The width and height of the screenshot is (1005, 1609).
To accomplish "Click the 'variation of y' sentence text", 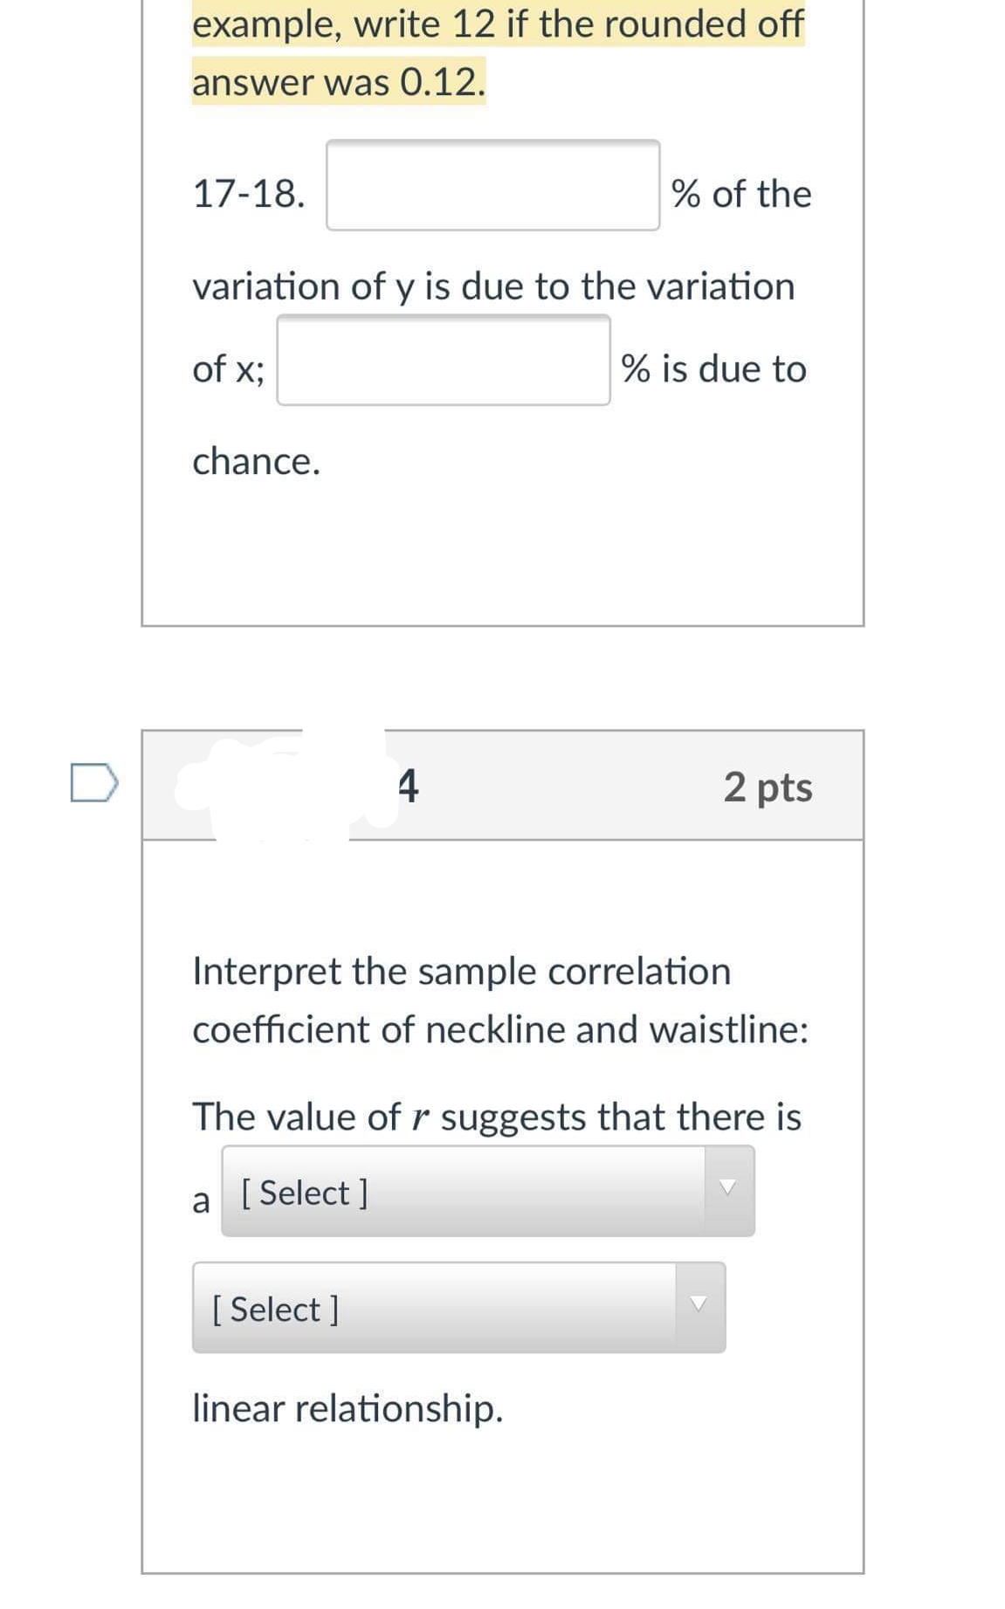I will (x=493, y=285).
